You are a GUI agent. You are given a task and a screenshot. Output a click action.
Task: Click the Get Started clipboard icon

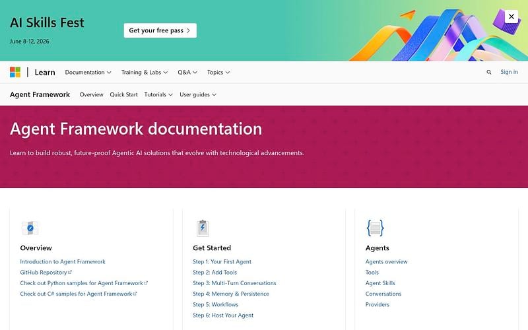click(x=203, y=228)
